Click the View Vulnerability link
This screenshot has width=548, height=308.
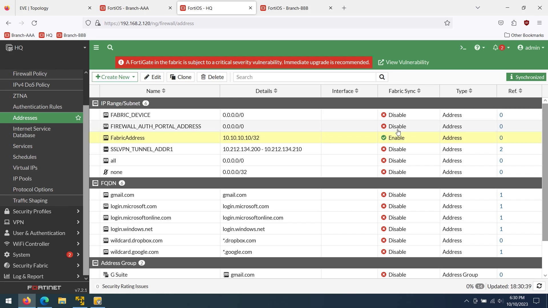(404, 62)
